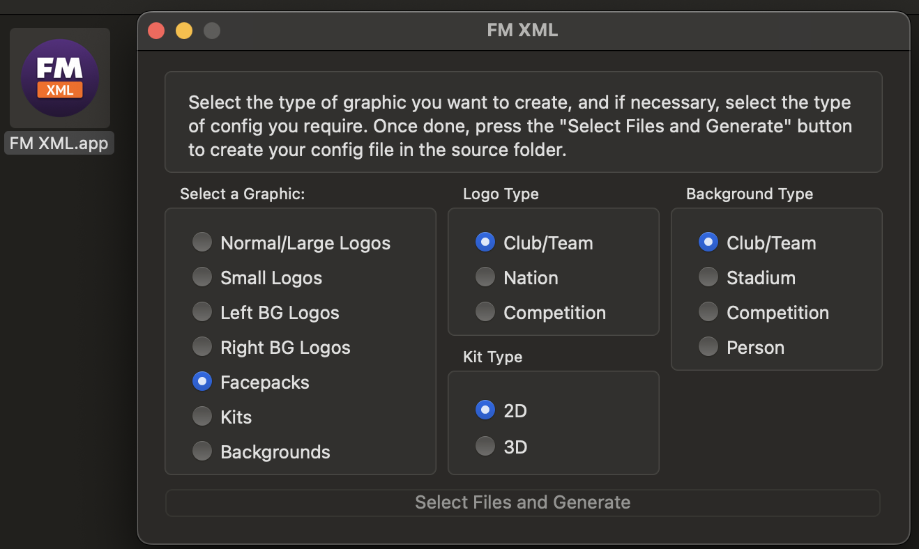Click the 'Kit Type' heading
This screenshot has height=549, width=919.
pos(492,357)
